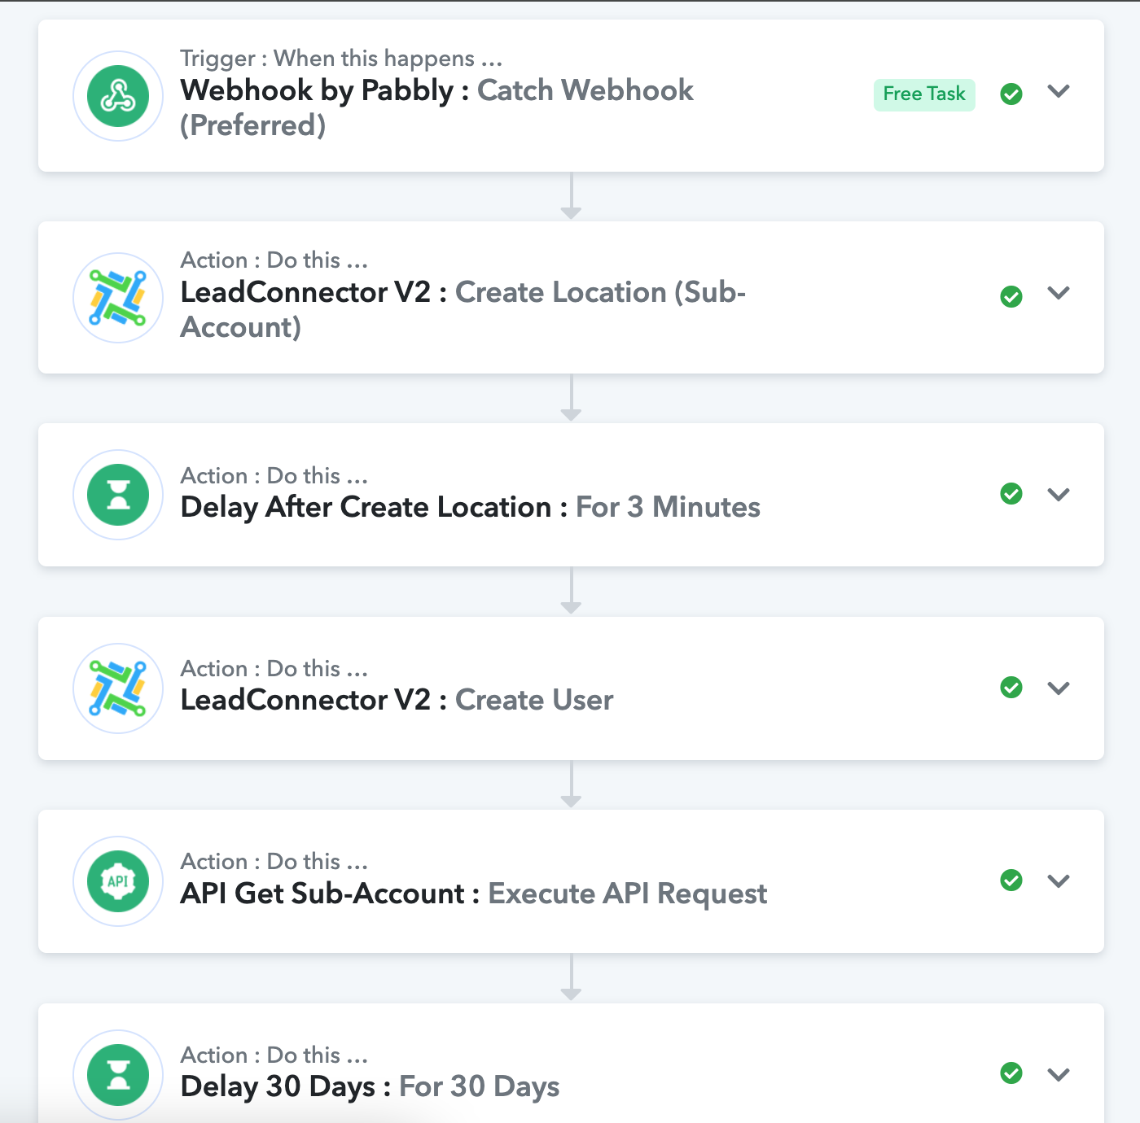Expand the Delay For 3 Minutes chevron

coord(1059,495)
